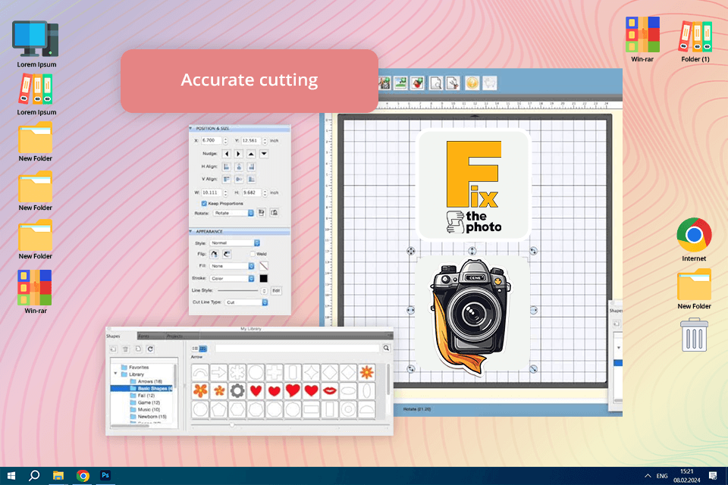Viewport: 728px width, 485px height.
Task: Click the library search magnifier icon
Action: pos(386,348)
